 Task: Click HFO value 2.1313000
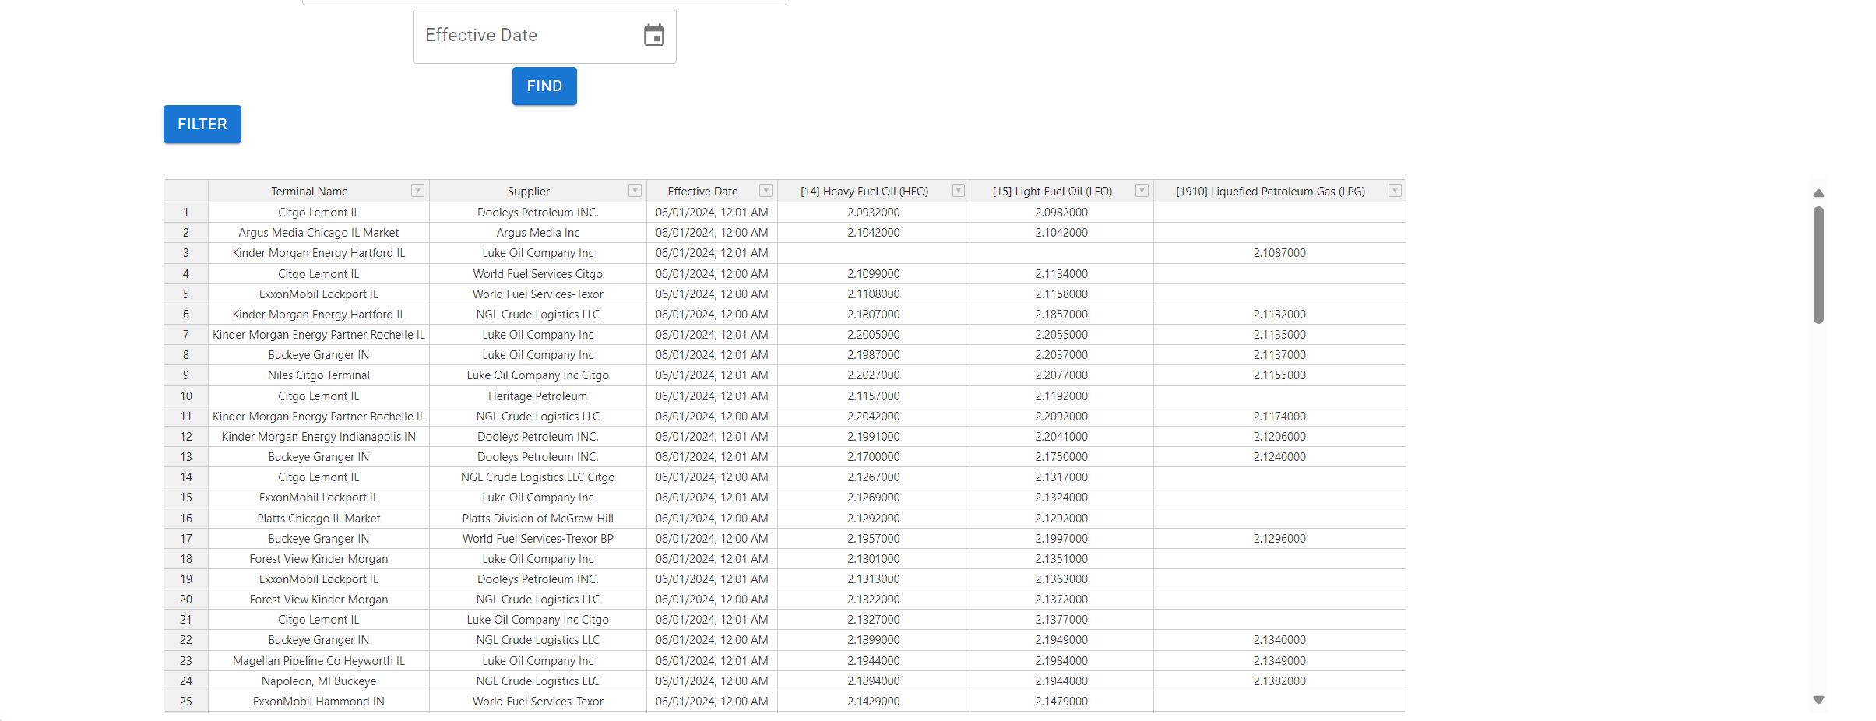(873, 579)
